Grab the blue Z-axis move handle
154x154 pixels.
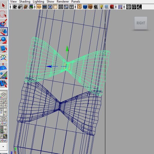pyautogui.click(x=49, y=66)
